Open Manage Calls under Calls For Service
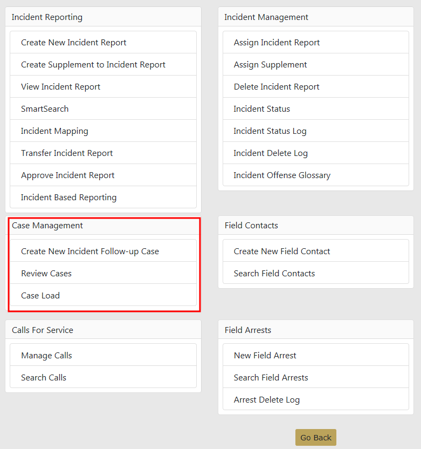This screenshot has width=421, height=449. pyautogui.click(x=46, y=356)
